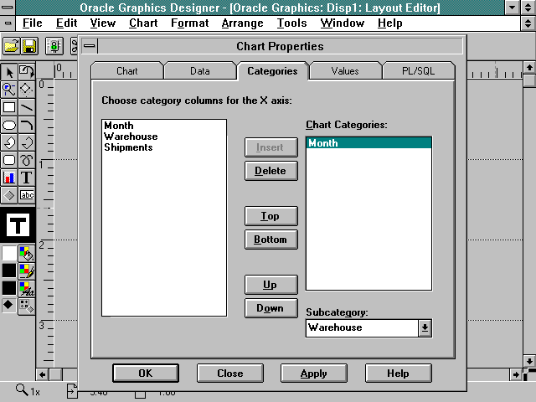Switch to the Values tab
This screenshot has width=536, height=402.
pyautogui.click(x=344, y=71)
